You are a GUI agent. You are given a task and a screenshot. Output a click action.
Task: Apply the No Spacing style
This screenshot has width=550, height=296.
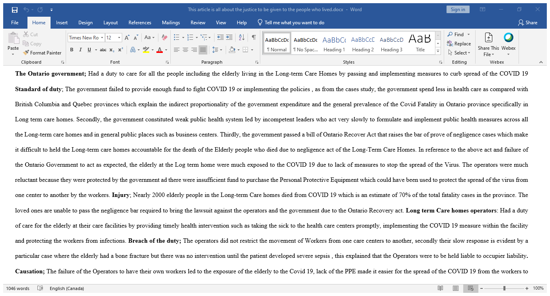click(305, 43)
